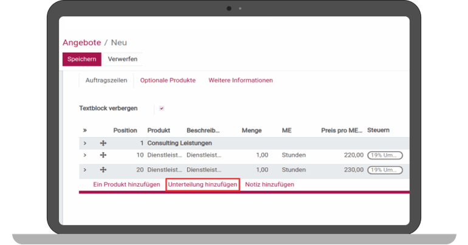Open the Weitere Informationen tab

point(240,80)
